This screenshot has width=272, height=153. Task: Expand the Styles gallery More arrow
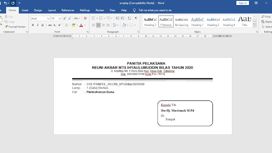(255, 26)
